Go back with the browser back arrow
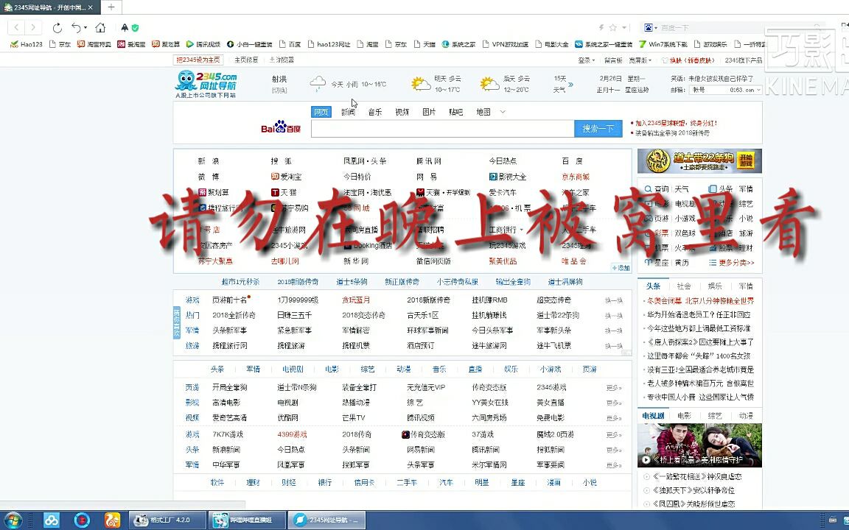Image resolution: width=849 pixels, height=530 pixels. coord(17,27)
